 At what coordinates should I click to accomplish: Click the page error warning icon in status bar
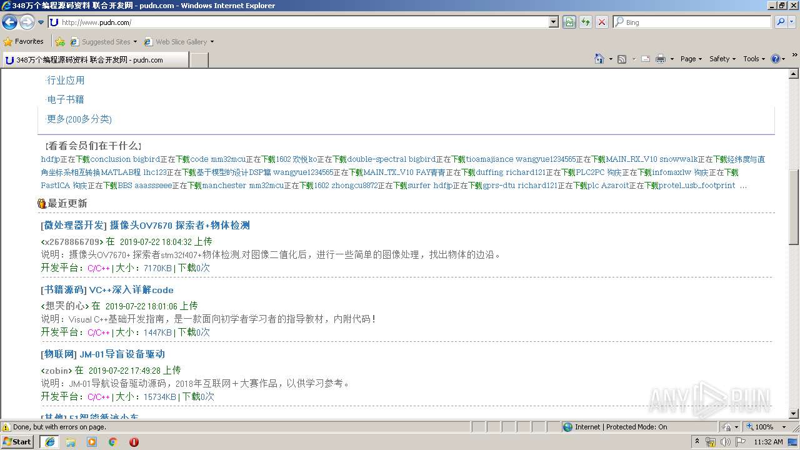(6, 427)
